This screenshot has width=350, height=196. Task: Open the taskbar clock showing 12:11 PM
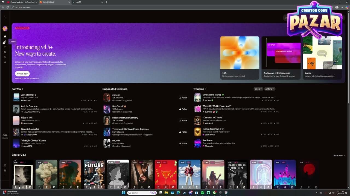[341, 193]
